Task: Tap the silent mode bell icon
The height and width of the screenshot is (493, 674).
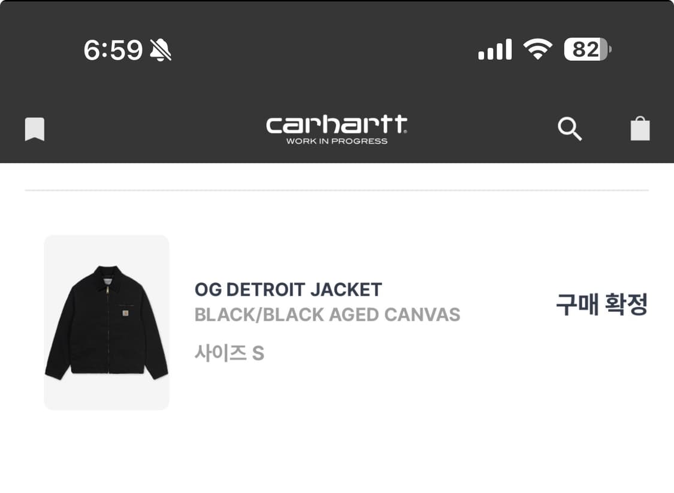Action: pos(161,50)
